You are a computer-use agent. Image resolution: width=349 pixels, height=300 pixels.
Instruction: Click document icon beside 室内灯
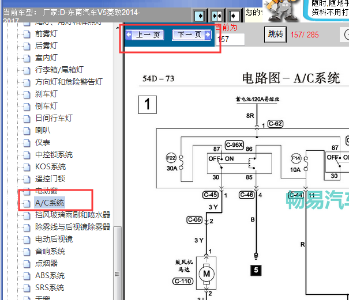(x=27, y=58)
